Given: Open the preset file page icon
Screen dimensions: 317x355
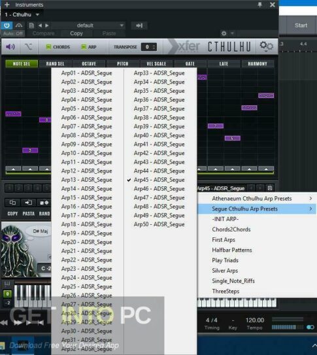Looking at the screenshot, I should [31, 25].
